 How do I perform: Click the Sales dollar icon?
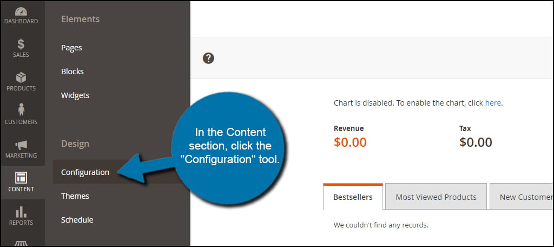pyautogui.click(x=21, y=44)
